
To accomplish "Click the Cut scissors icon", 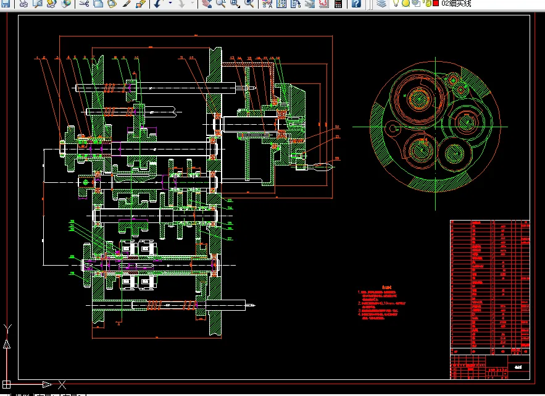I will 84,4.
